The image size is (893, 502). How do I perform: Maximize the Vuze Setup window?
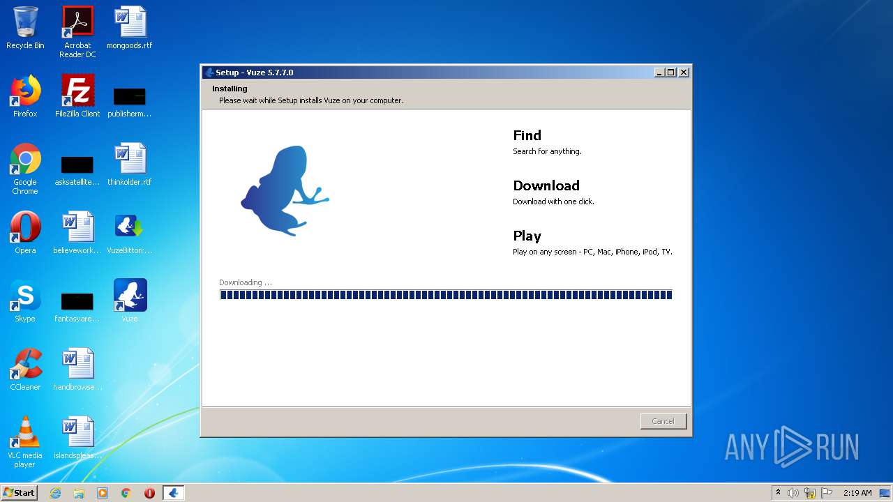(671, 73)
